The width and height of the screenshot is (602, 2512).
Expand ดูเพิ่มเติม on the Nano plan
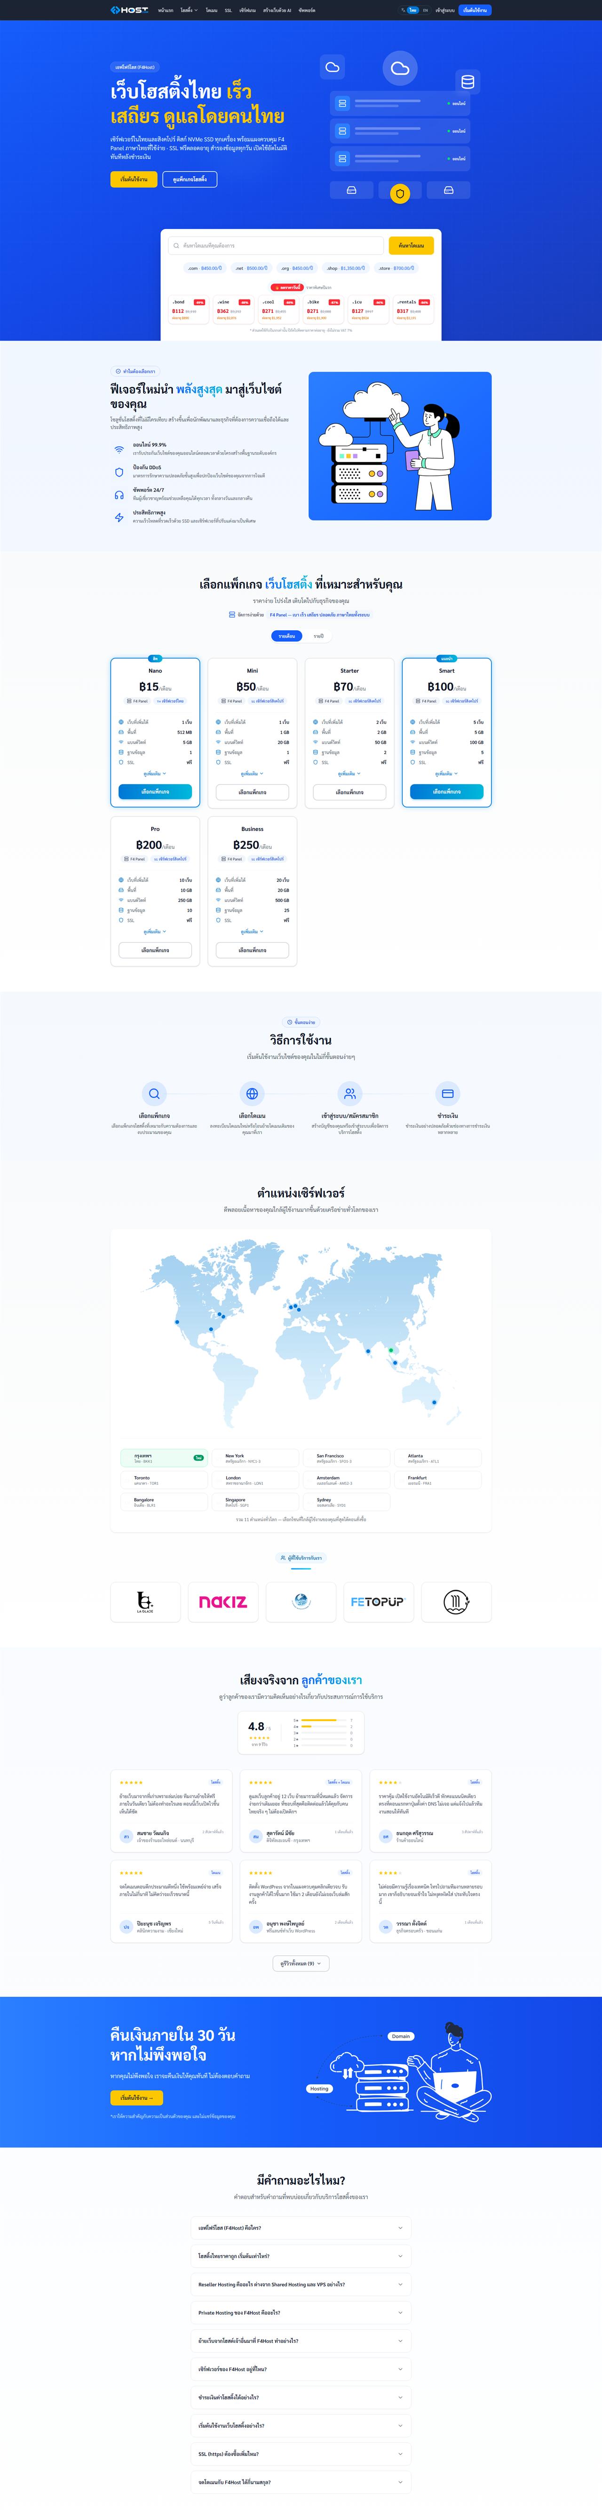tap(155, 773)
